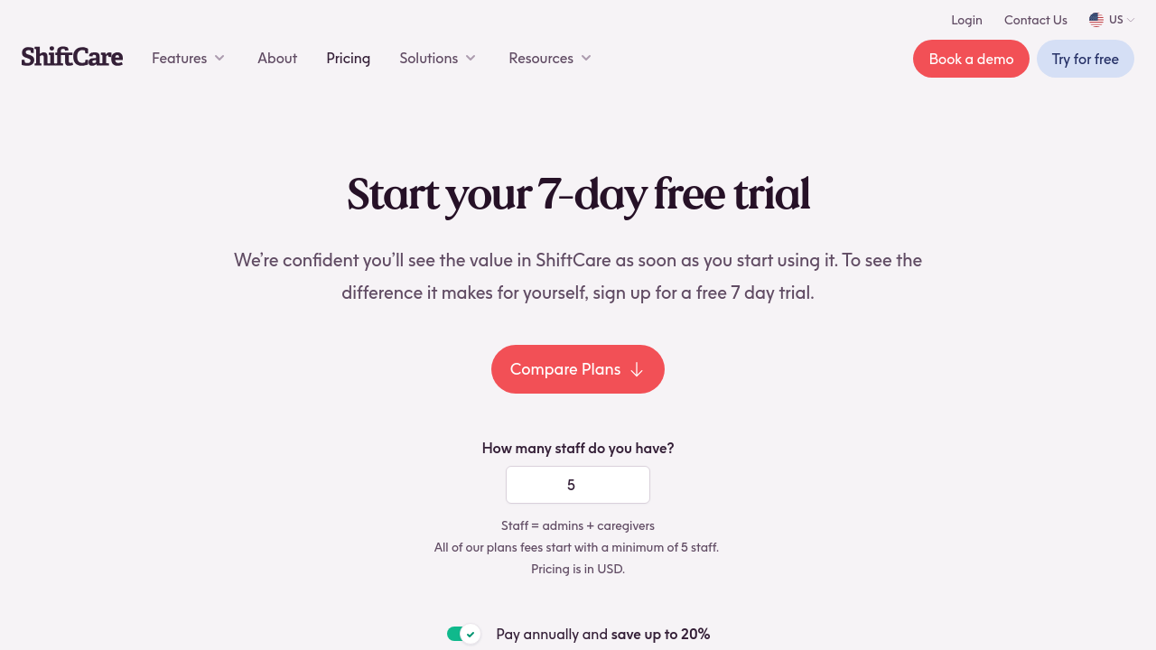Expand the Resources dropdown chevron
The image size is (1156, 650).
(x=586, y=58)
